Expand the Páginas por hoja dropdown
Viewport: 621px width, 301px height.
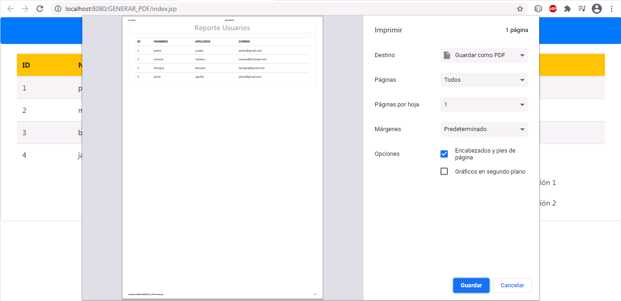pos(484,104)
